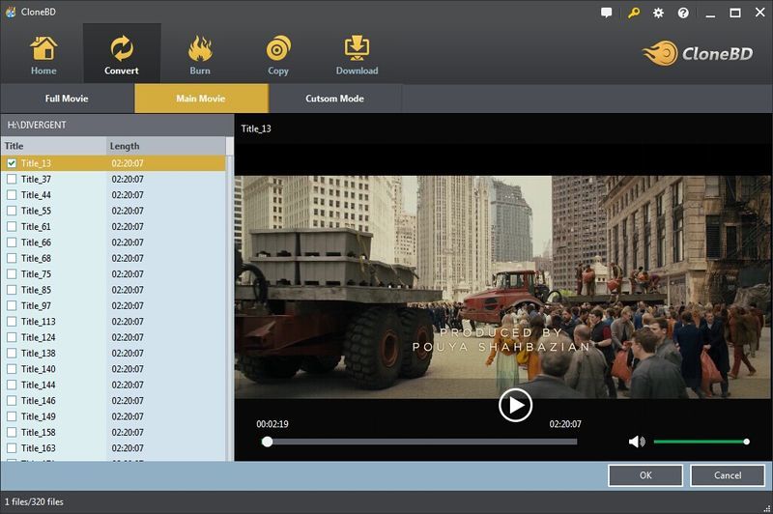This screenshot has height=514, width=773.
Task: Open the Burn flame icon
Action: 200,48
